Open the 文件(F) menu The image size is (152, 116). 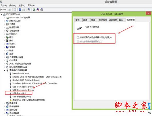coord(4,5)
